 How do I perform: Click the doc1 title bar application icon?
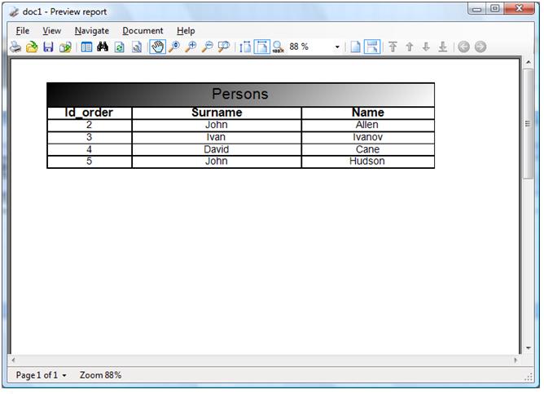(x=14, y=11)
